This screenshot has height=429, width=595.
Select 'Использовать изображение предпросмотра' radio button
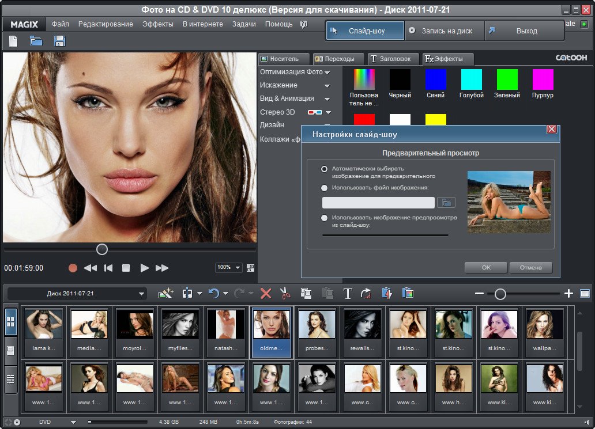click(x=325, y=218)
